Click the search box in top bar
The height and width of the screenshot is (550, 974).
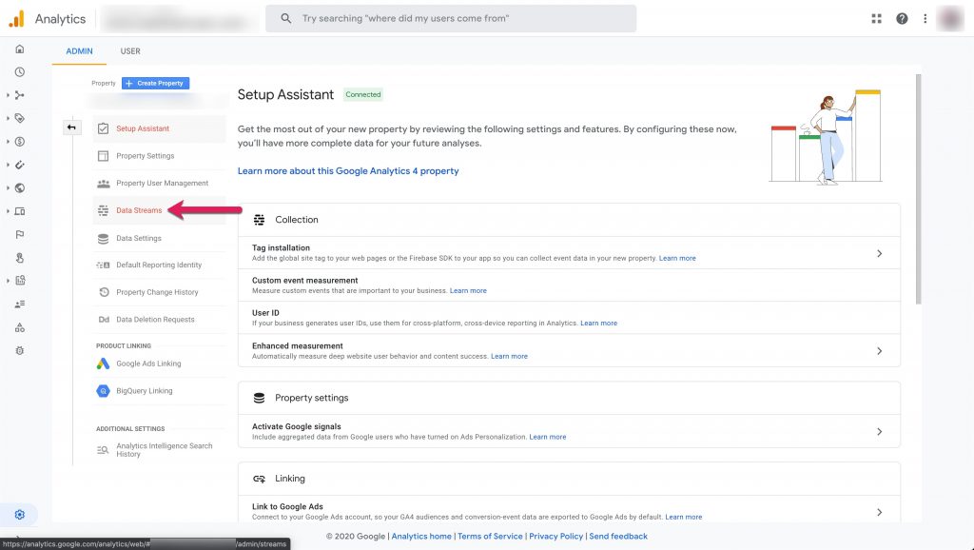tap(451, 19)
